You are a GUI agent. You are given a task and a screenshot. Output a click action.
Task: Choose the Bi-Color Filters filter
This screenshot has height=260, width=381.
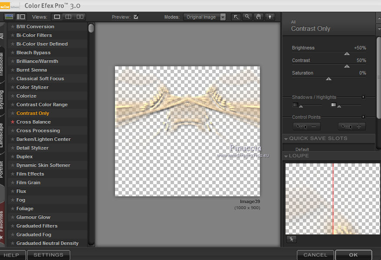click(47, 35)
